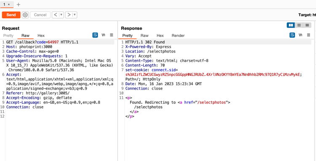Viewport: 316px width, 161px height.
Task: Close Repeater tab 1
Action: pyautogui.click(x=9, y=4)
